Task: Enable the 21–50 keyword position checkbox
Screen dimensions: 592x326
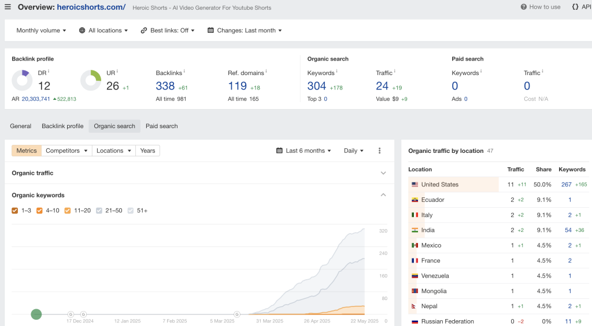Action: pos(99,211)
